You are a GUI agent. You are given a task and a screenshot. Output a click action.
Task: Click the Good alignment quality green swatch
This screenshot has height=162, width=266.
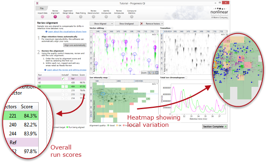pyautogui.click(x=109, y=126)
